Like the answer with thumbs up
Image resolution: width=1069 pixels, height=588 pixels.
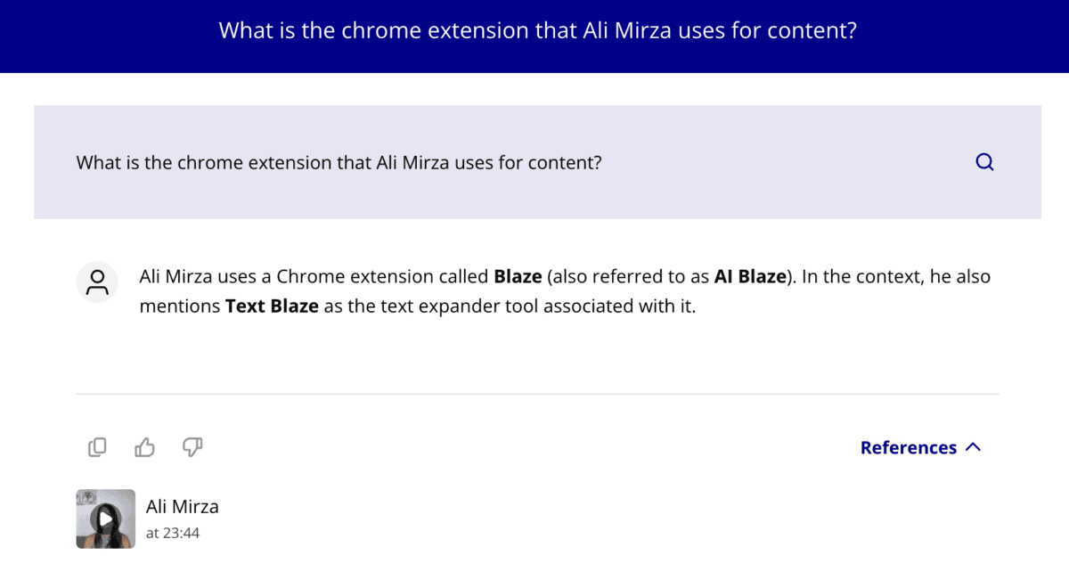pos(144,447)
